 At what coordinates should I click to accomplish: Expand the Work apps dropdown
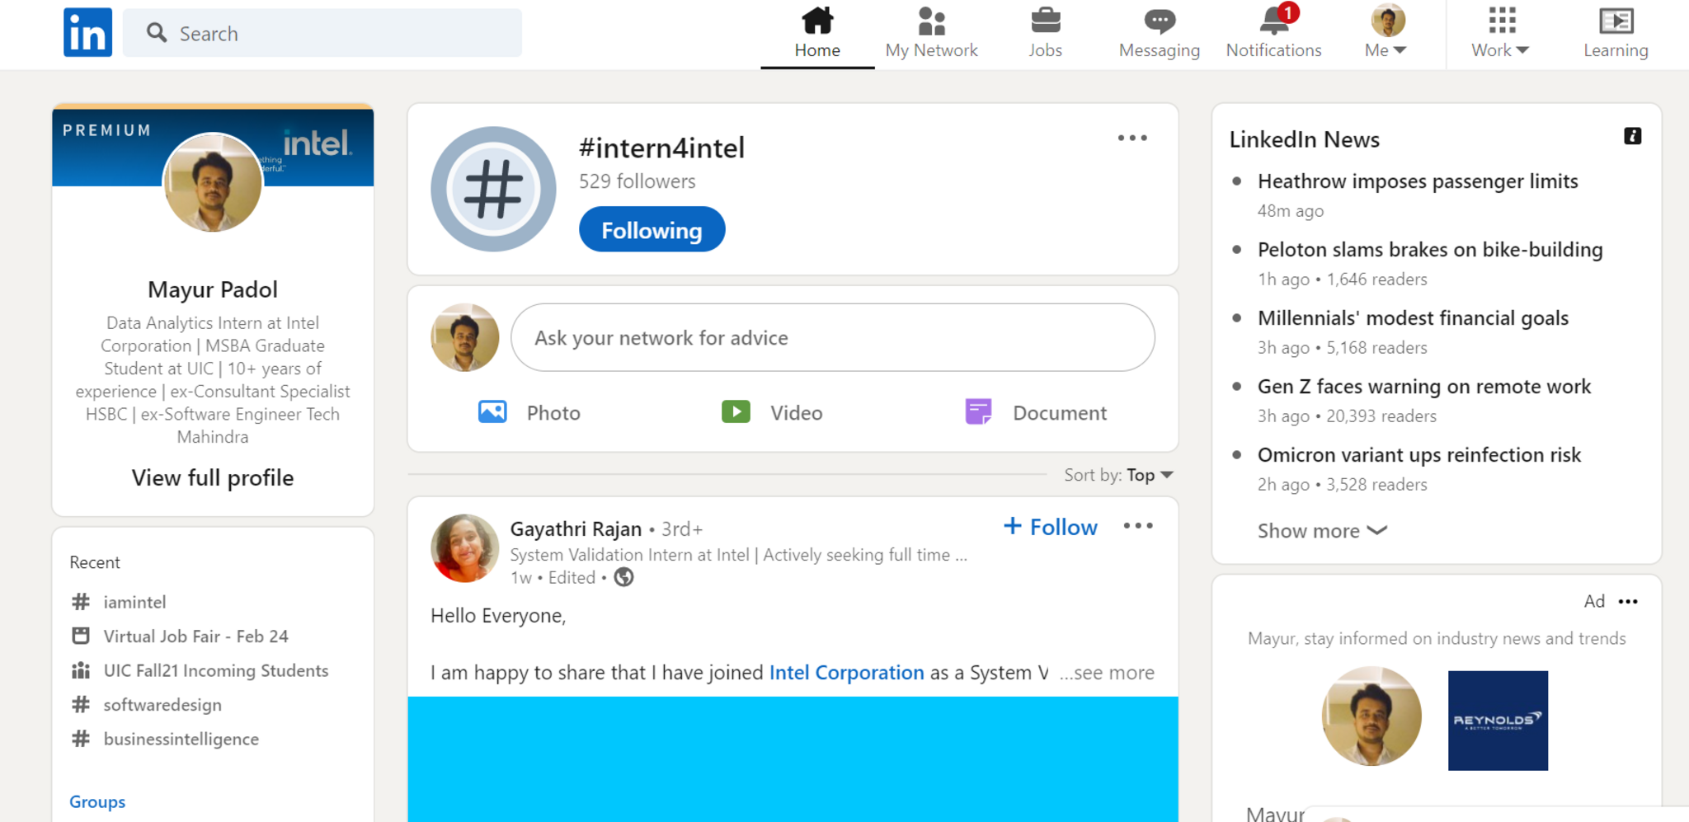(1500, 33)
